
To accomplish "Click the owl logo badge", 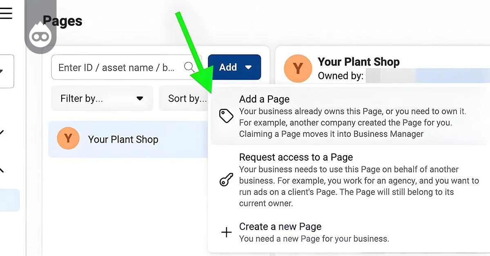I will click(x=40, y=36).
